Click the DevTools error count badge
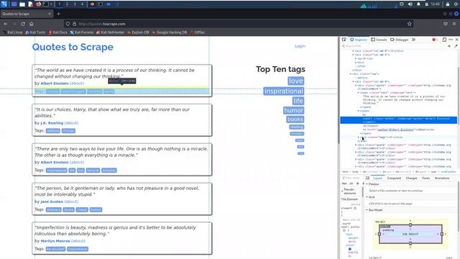Screen dimensions: 460x259 coord(434,40)
